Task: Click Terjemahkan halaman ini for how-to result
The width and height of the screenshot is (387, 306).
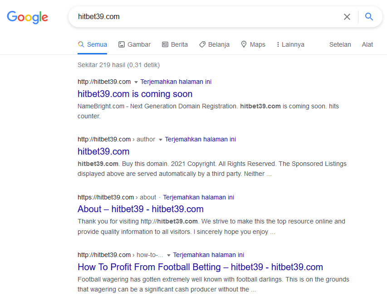Action: tap(209, 255)
